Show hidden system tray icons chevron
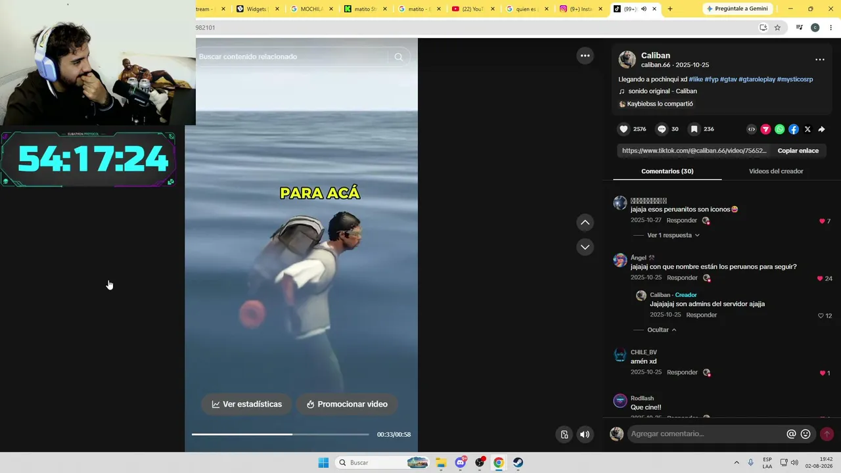The width and height of the screenshot is (841, 473). click(737, 462)
